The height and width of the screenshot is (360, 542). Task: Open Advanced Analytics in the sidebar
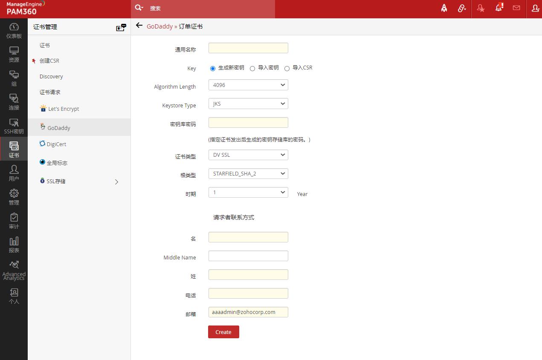click(14, 270)
